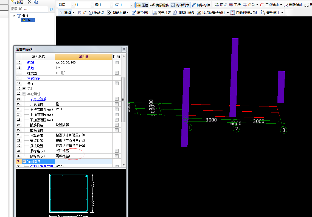Open 图元柱表 element column table
The height and width of the screenshot is (217, 312).
162,13
